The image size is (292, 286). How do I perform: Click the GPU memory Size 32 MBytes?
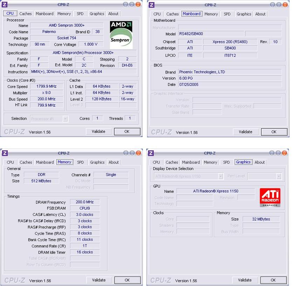tap(261, 219)
